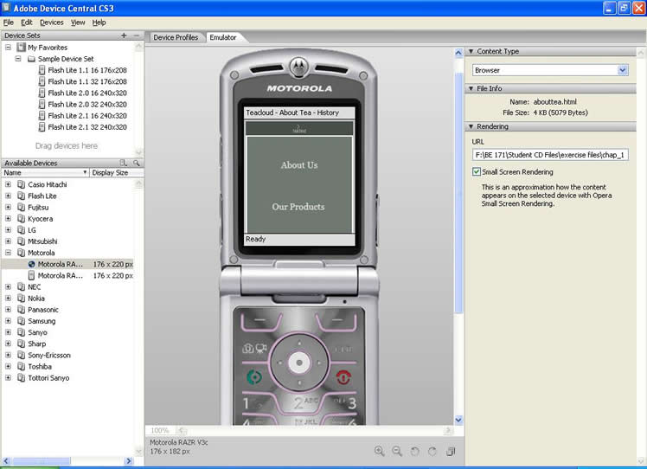Select the Toshiba device group
The width and height of the screenshot is (647, 469).
(x=40, y=366)
